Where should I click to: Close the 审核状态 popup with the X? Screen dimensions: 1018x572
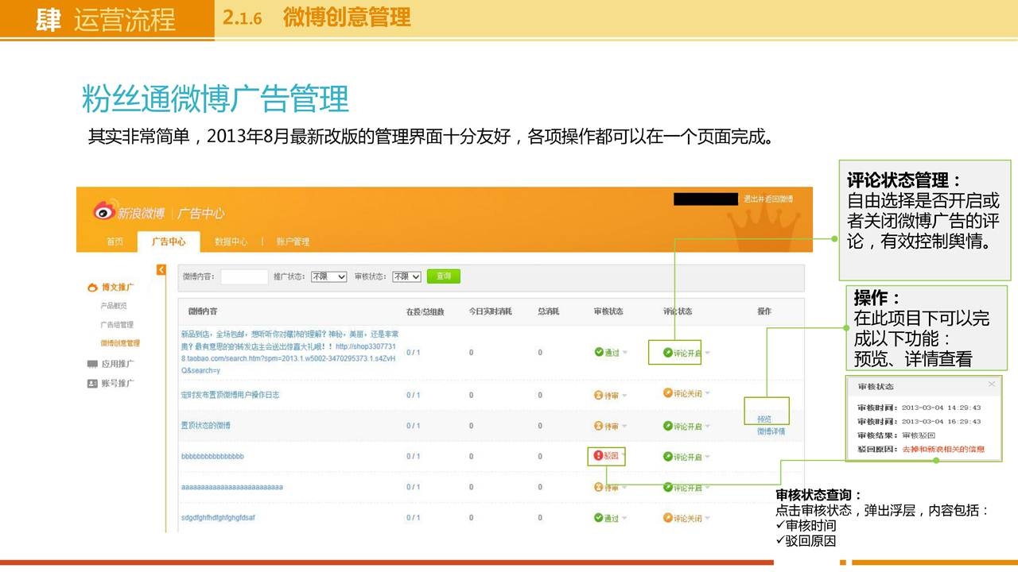991,385
